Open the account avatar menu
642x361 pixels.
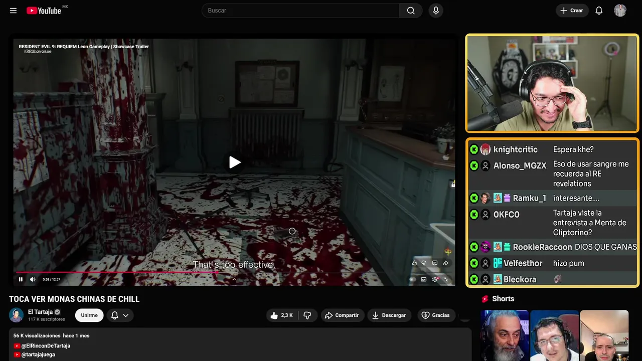point(620,11)
